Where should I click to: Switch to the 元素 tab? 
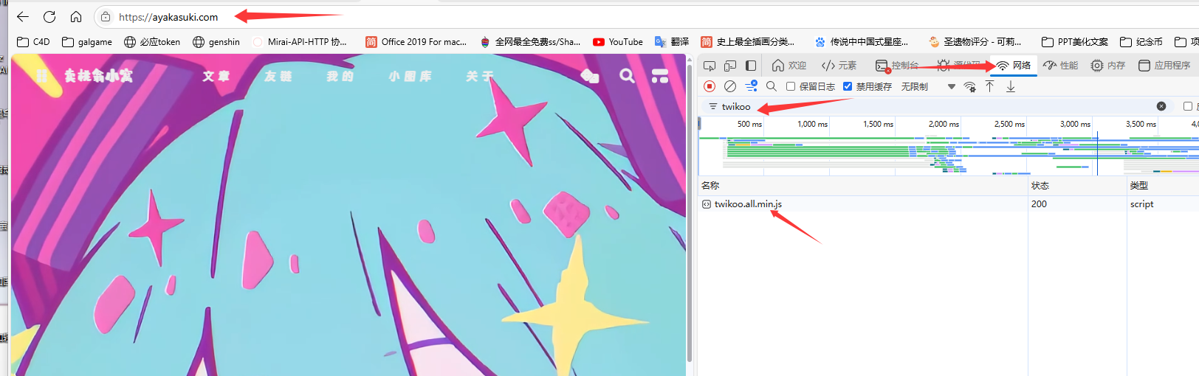(x=839, y=66)
